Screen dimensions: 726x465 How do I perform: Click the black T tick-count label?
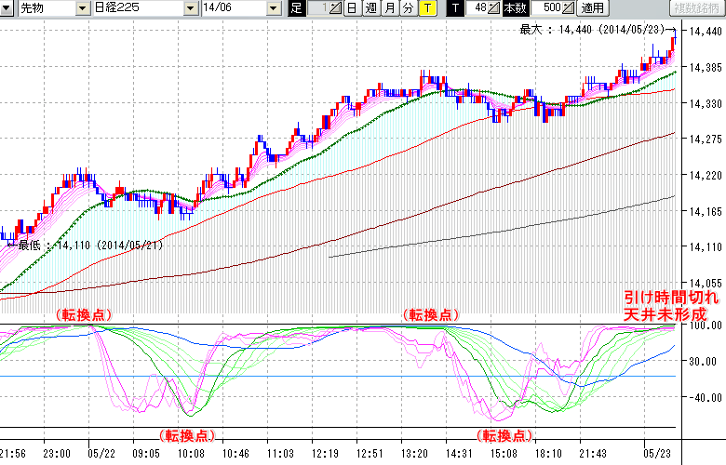(455, 8)
